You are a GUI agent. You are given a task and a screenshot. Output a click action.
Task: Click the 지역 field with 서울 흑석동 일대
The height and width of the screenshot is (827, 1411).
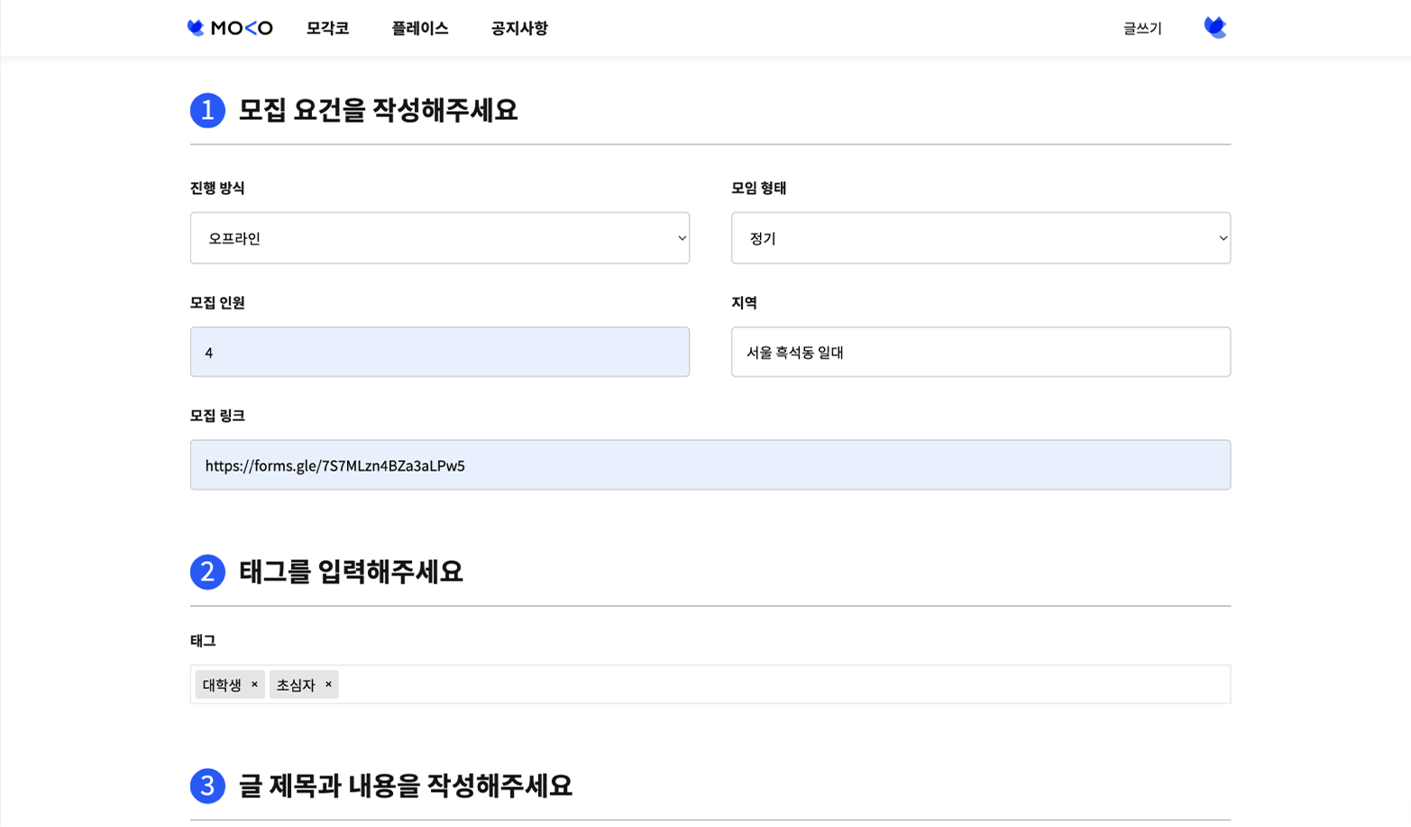980,352
